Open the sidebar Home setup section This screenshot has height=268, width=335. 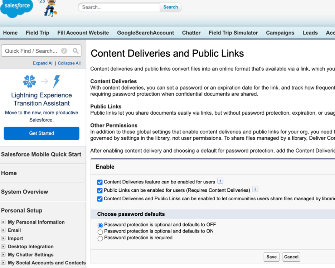(x=9, y=173)
